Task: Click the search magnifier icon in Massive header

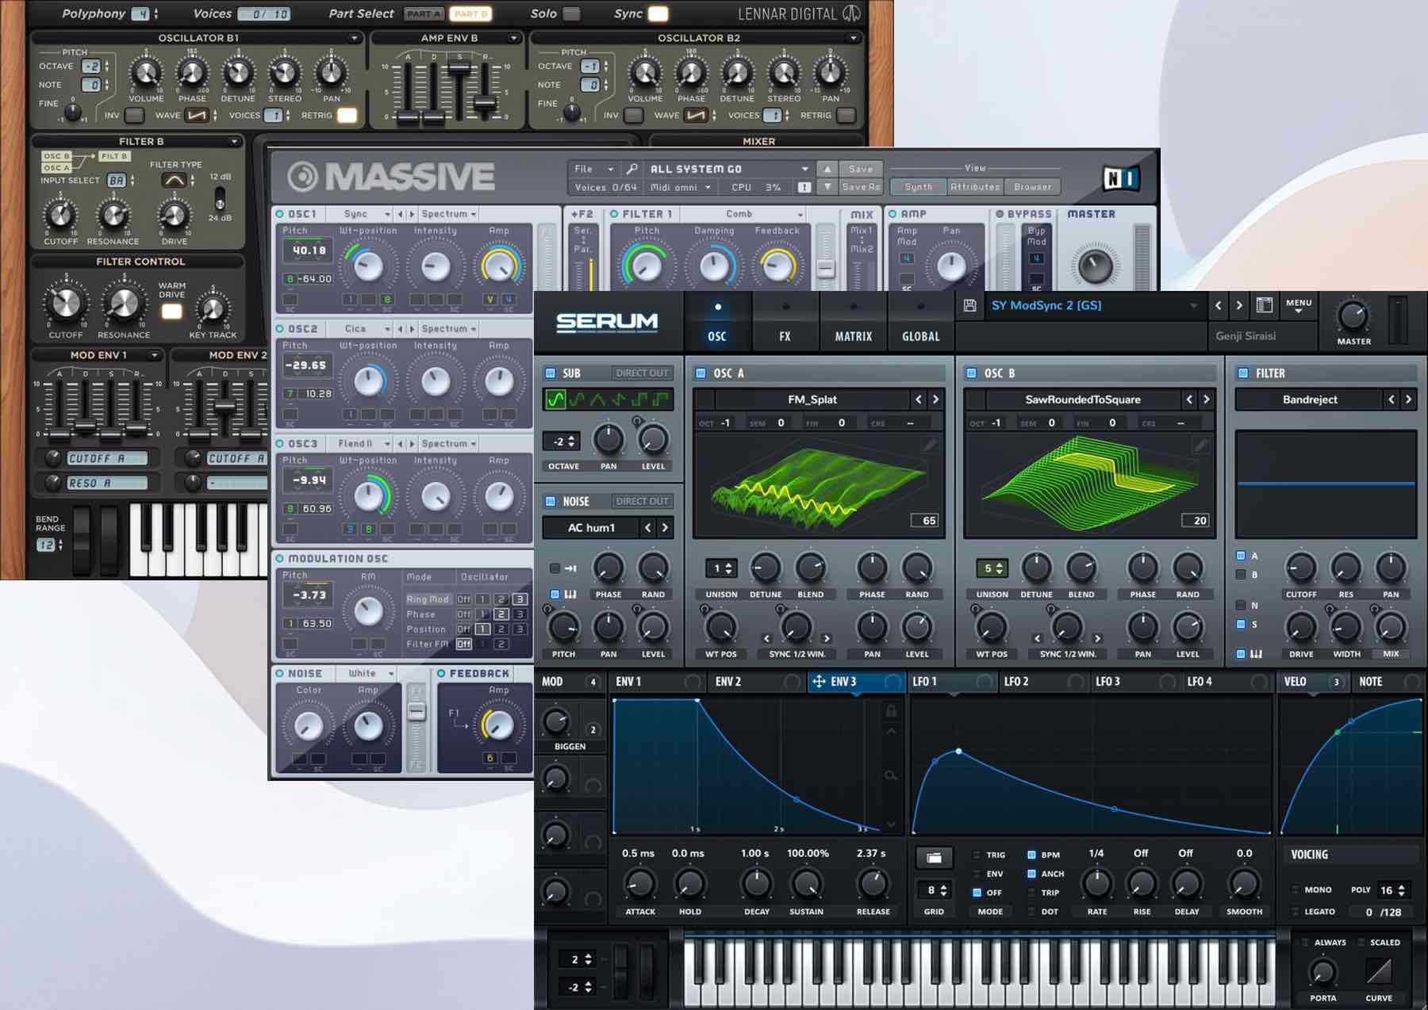Action: click(631, 169)
